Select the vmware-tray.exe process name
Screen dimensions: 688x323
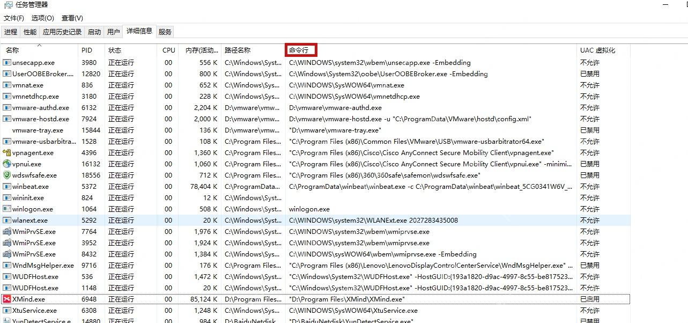click(x=38, y=130)
